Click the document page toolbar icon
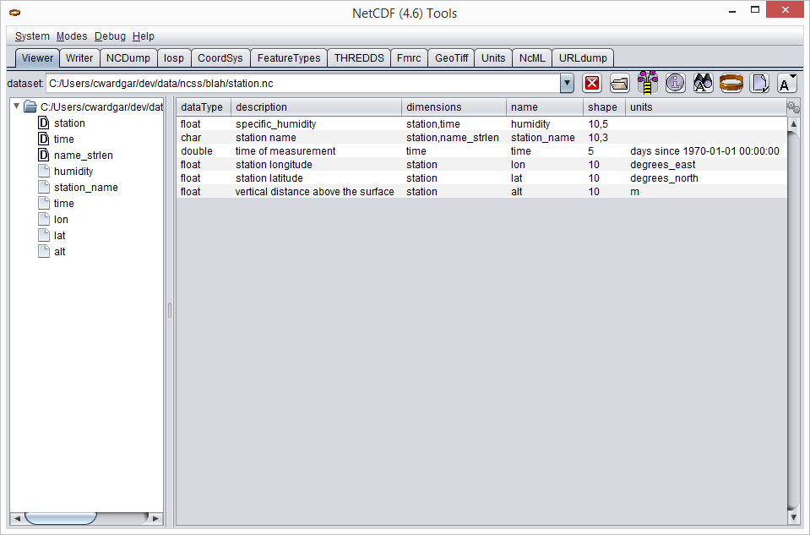The image size is (810, 535). click(x=759, y=83)
